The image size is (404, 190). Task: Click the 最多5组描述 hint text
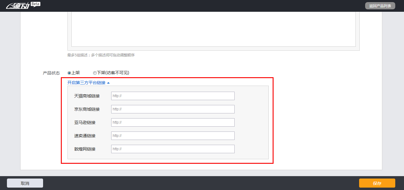(101, 55)
